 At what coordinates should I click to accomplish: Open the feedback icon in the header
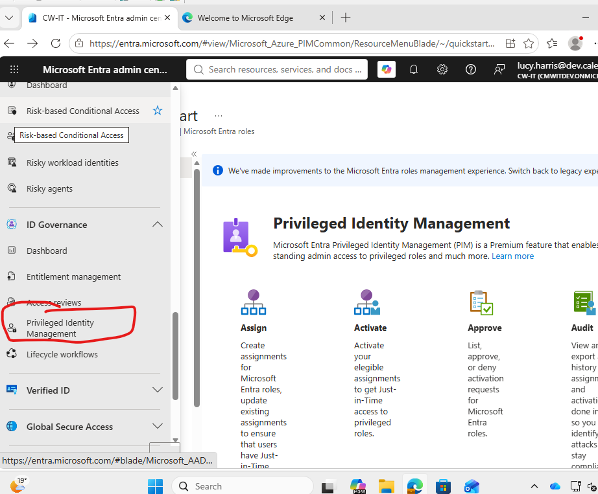point(499,69)
